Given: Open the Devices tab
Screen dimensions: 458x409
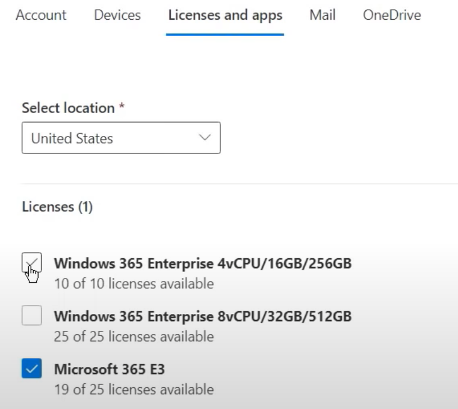Looking at the screenshot, I should (x=117, y=15).
